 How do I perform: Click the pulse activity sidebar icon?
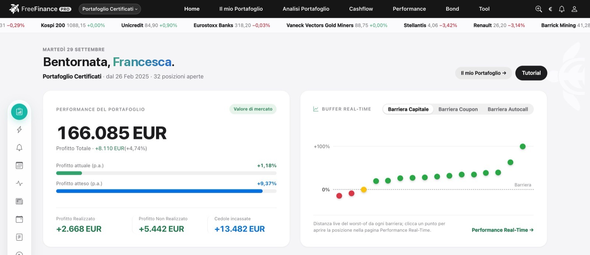(19, 183)
